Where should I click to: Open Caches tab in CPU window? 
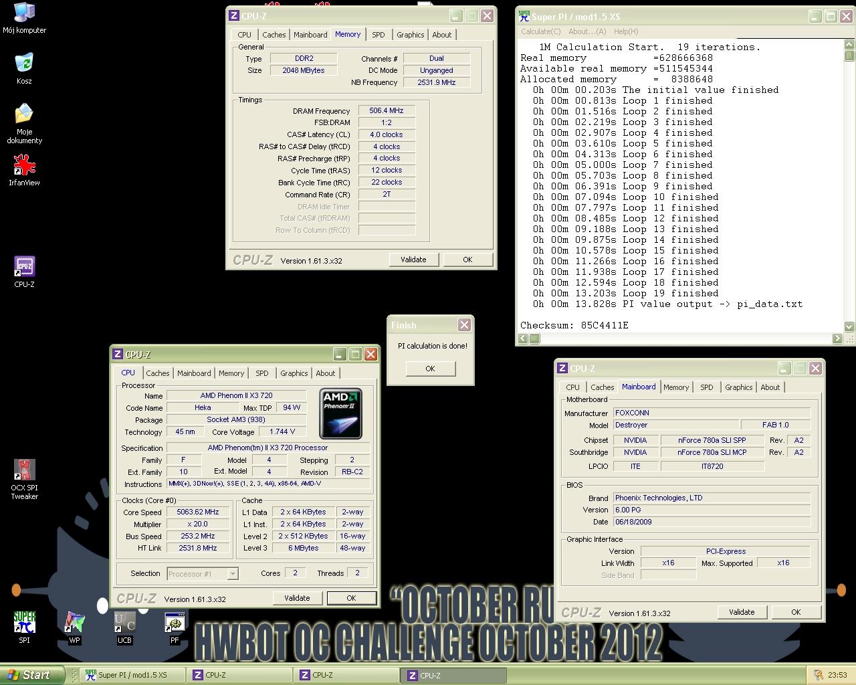[x=158, y=373]
